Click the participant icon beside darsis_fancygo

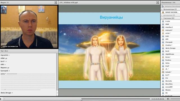[x=163, y=48]
